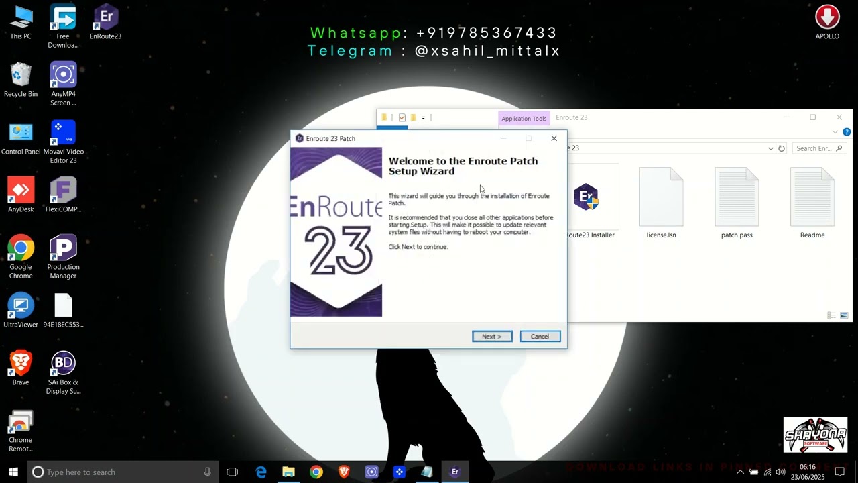Switch to Movavi taskbar icon

399,472
